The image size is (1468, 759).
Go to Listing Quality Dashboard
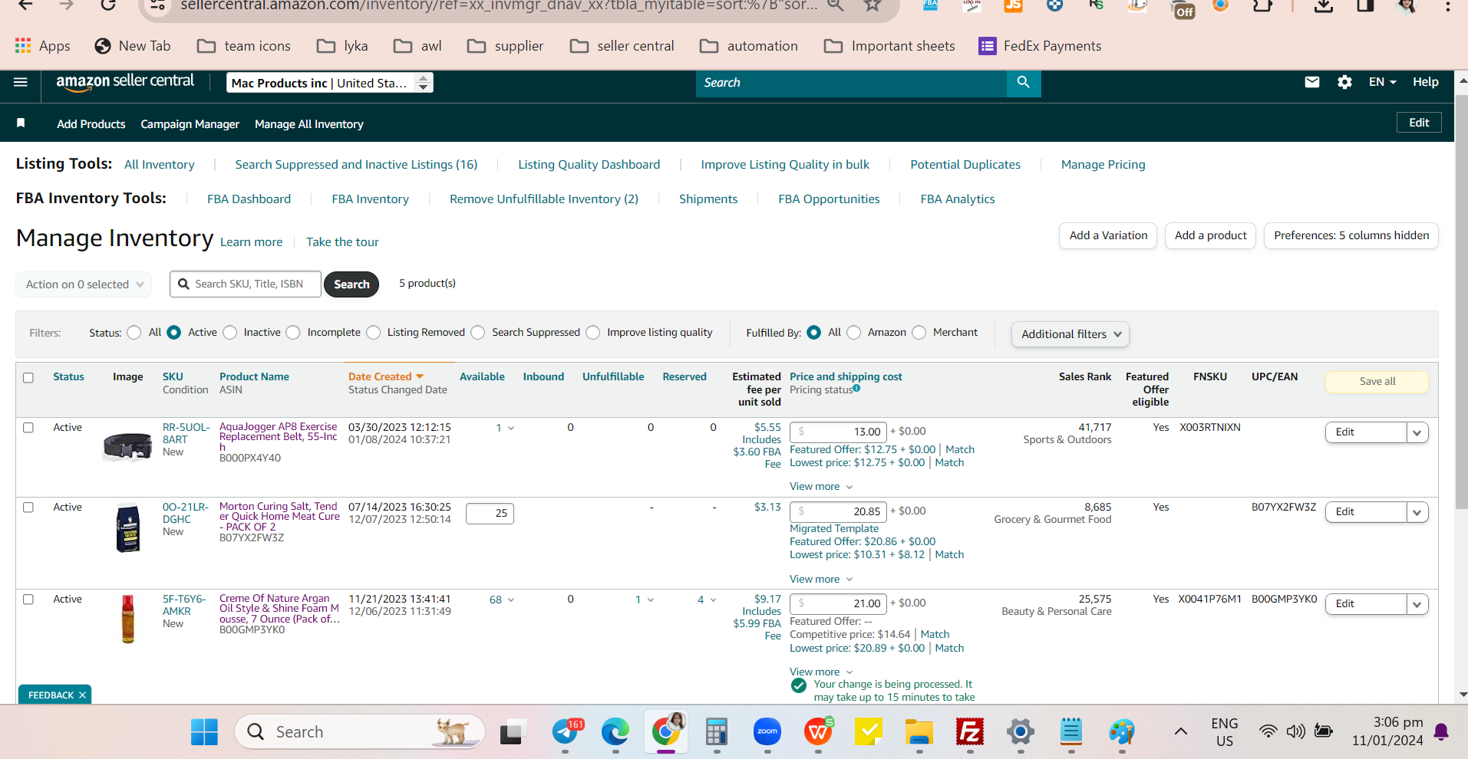tap(589, 165)
